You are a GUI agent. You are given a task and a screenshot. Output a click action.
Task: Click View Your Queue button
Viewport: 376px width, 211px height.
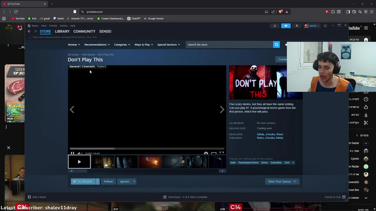282,181
